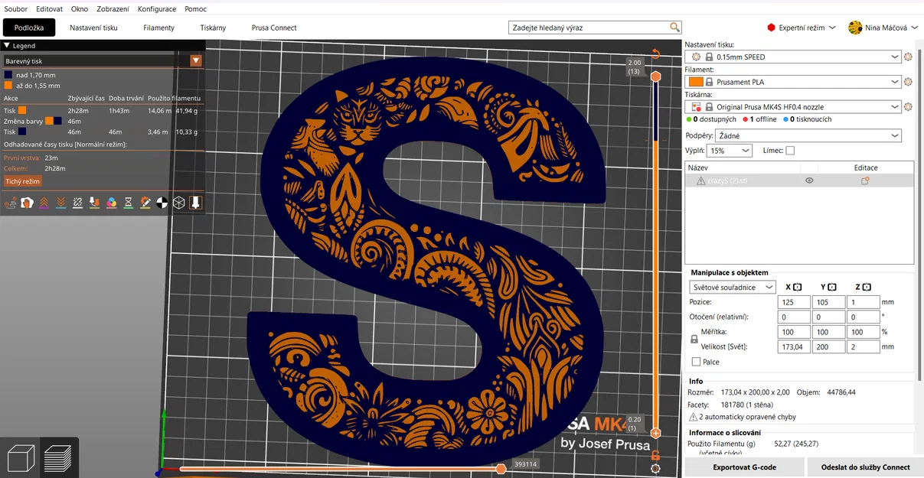Switch to layers preview icon

(x=58, y=458)
